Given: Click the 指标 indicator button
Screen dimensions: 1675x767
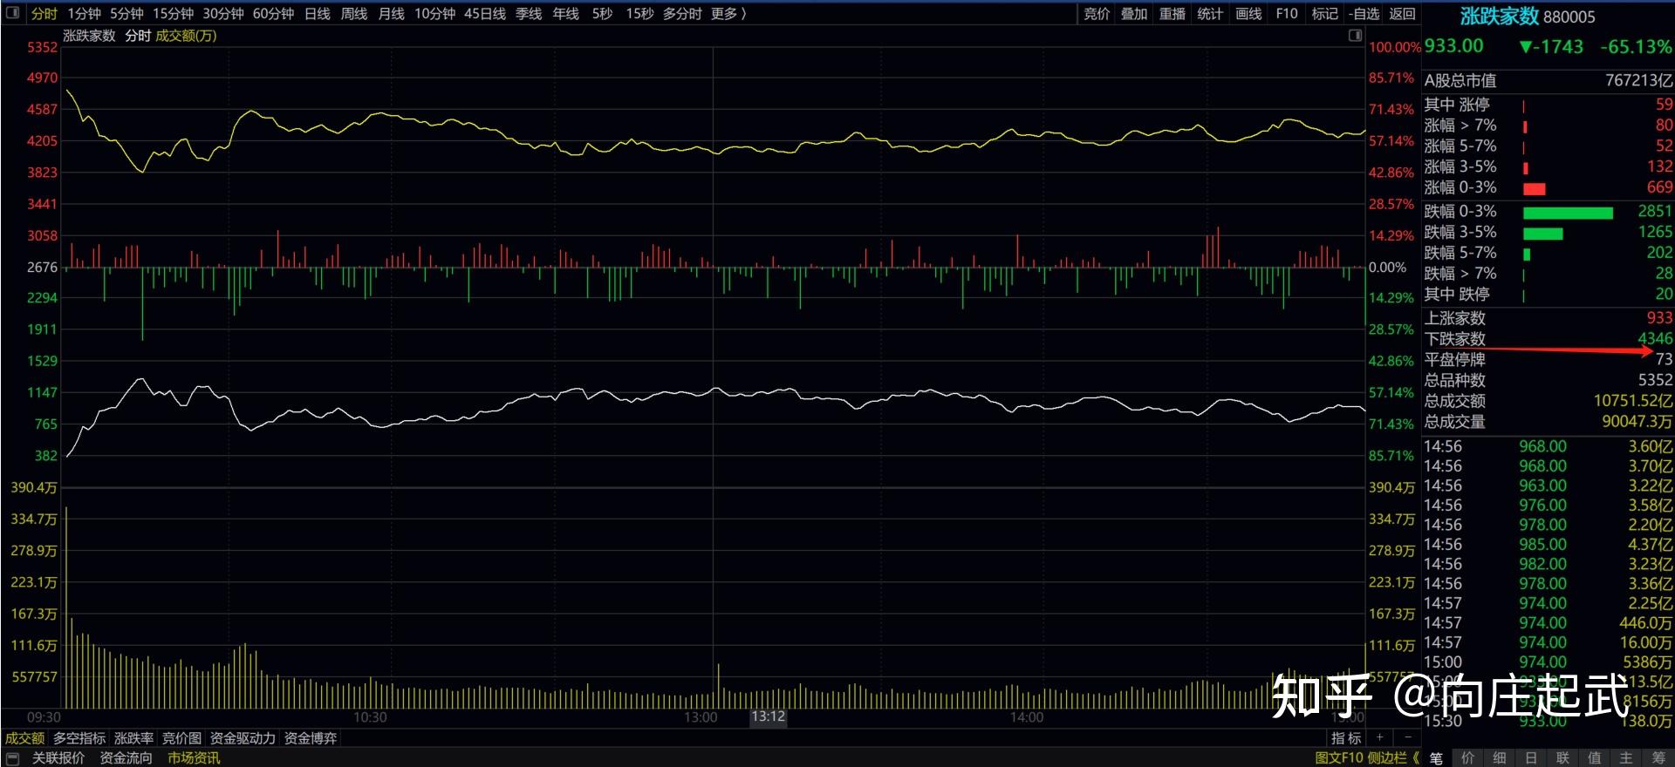Looking at the screenshot, I should (1346, 738).
